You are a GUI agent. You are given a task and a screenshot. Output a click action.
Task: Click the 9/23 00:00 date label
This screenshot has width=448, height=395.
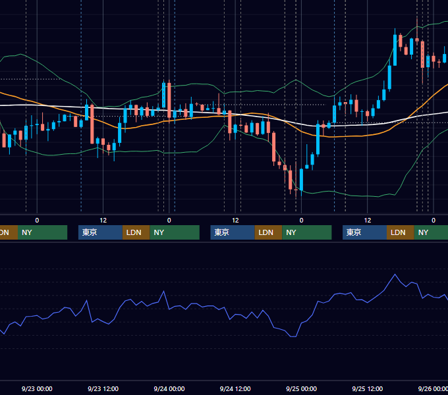click(x=37, y=388)
